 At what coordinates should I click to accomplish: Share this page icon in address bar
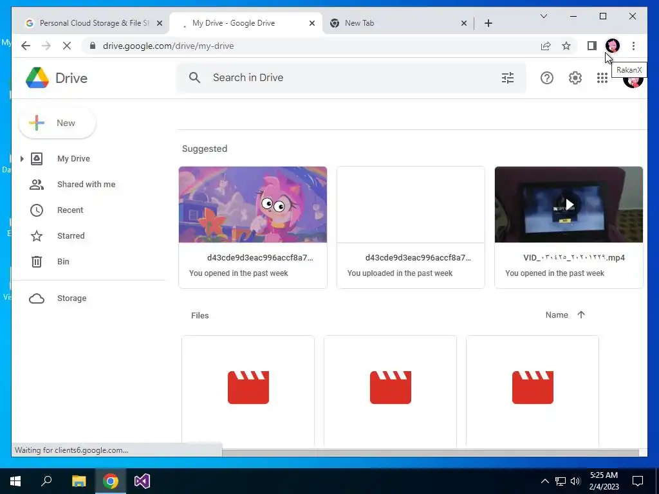coord(546,46)
